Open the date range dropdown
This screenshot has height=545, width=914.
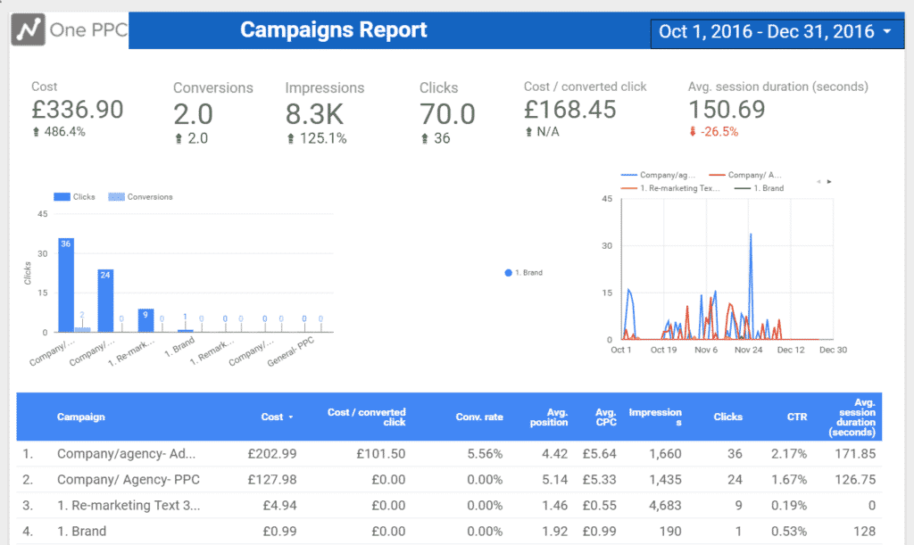(885, 32)
